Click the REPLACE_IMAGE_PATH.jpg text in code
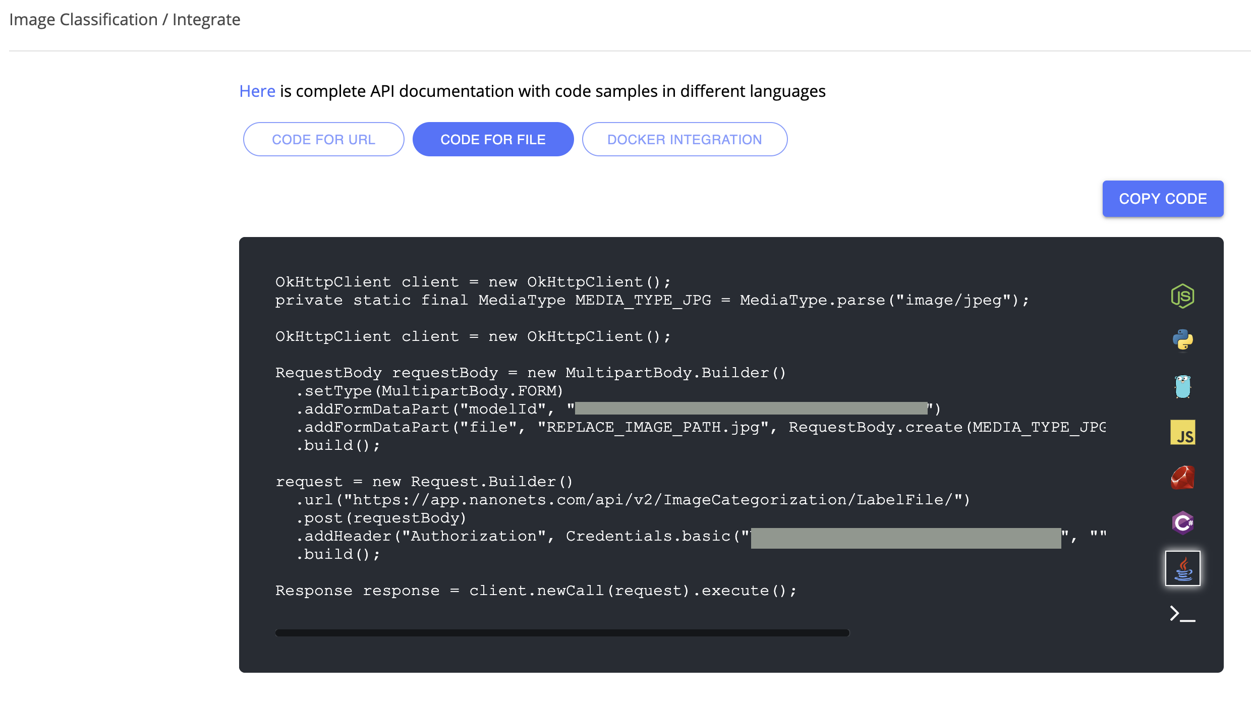This screenshot has width=1251, height=704. coord(653,427)
